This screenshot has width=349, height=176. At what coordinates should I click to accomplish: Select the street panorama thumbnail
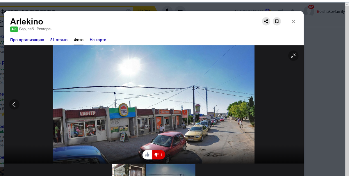point(171,170)
